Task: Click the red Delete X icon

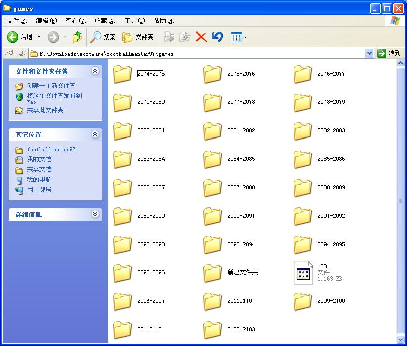Action: tap(201, 37)
